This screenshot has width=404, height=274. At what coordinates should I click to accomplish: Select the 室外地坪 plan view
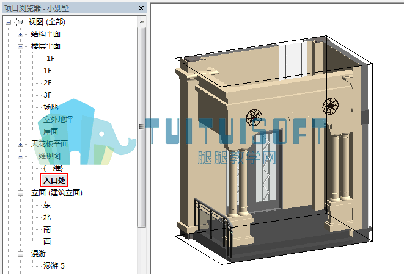tap(58, 120)
